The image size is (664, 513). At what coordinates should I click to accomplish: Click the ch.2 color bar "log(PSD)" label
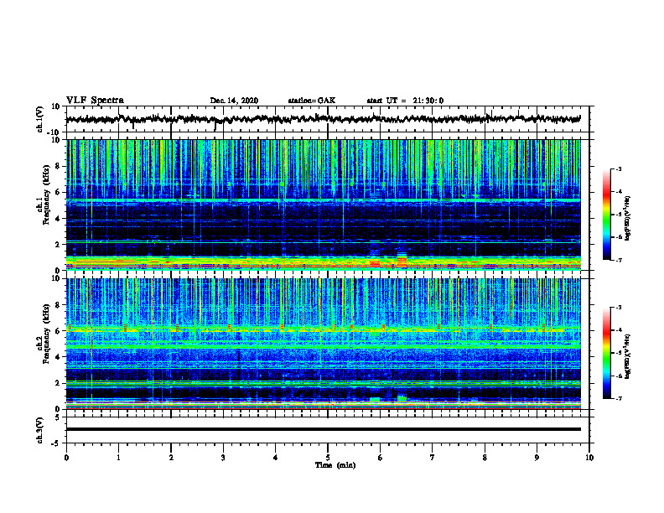pos(628,356)
